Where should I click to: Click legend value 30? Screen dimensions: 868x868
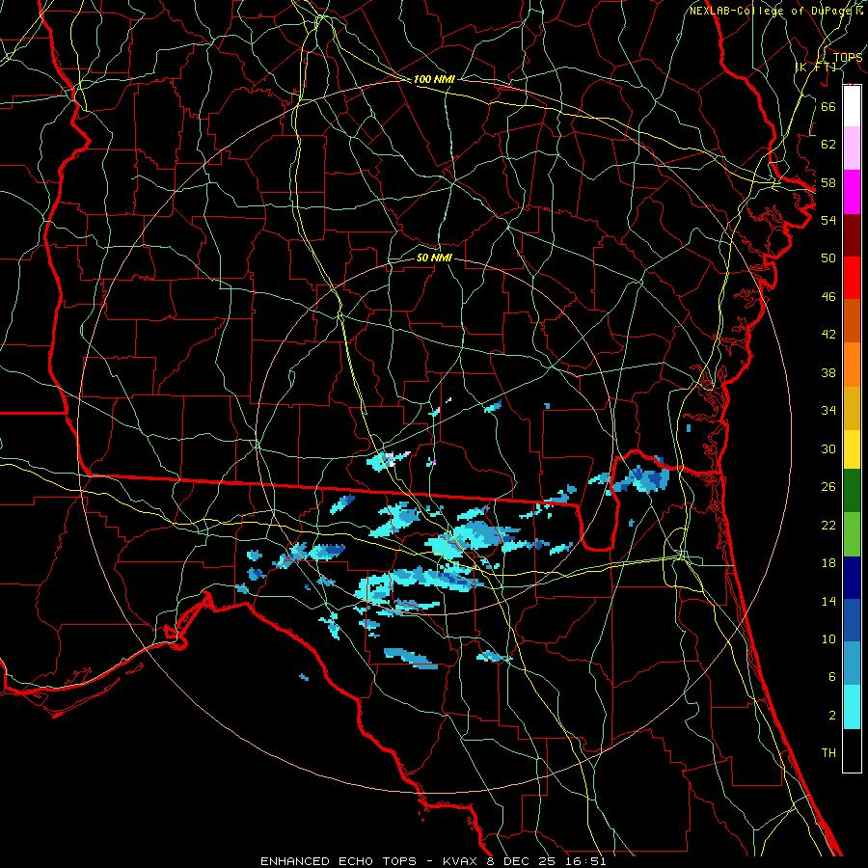point(828,448)
